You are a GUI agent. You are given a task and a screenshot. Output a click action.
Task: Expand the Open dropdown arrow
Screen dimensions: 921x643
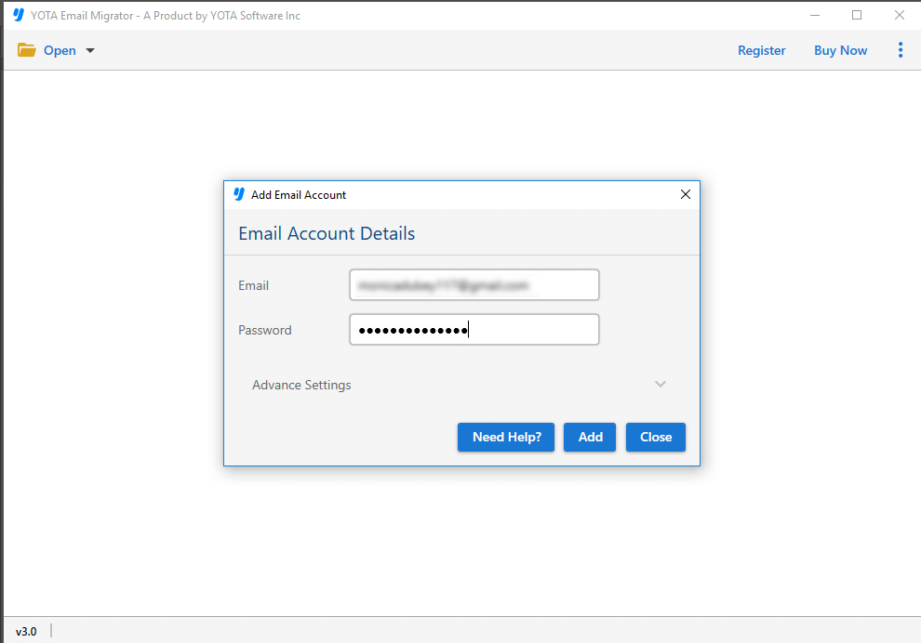89,50
